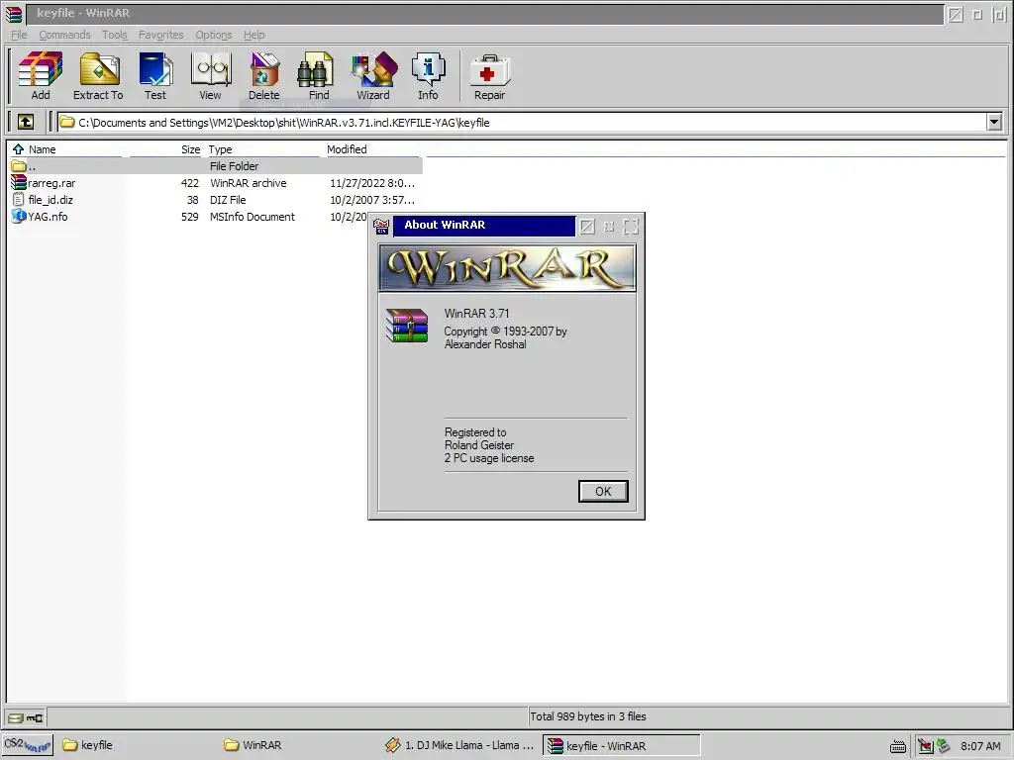Select the YAG.nfo file name
The height and width of the screenshot is (760, 1014).
click(48, 217)
